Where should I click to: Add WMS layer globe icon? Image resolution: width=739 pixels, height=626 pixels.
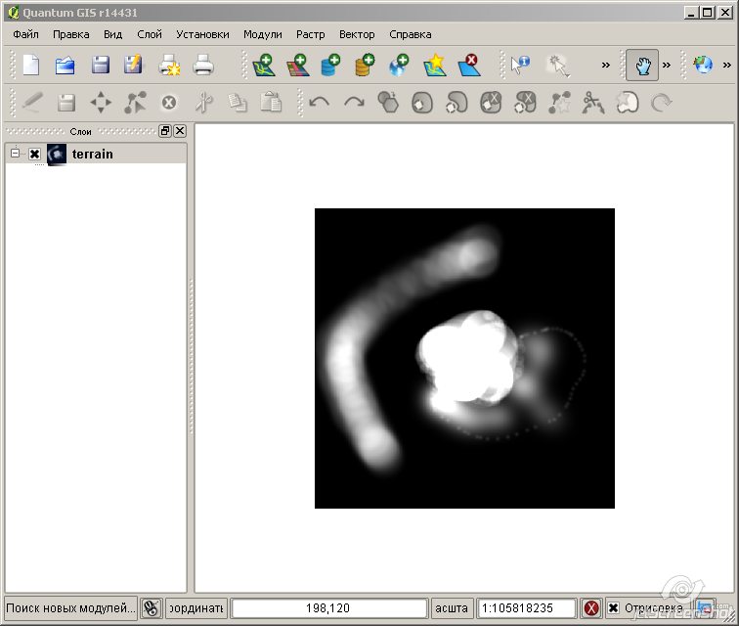tap(399, 65)
